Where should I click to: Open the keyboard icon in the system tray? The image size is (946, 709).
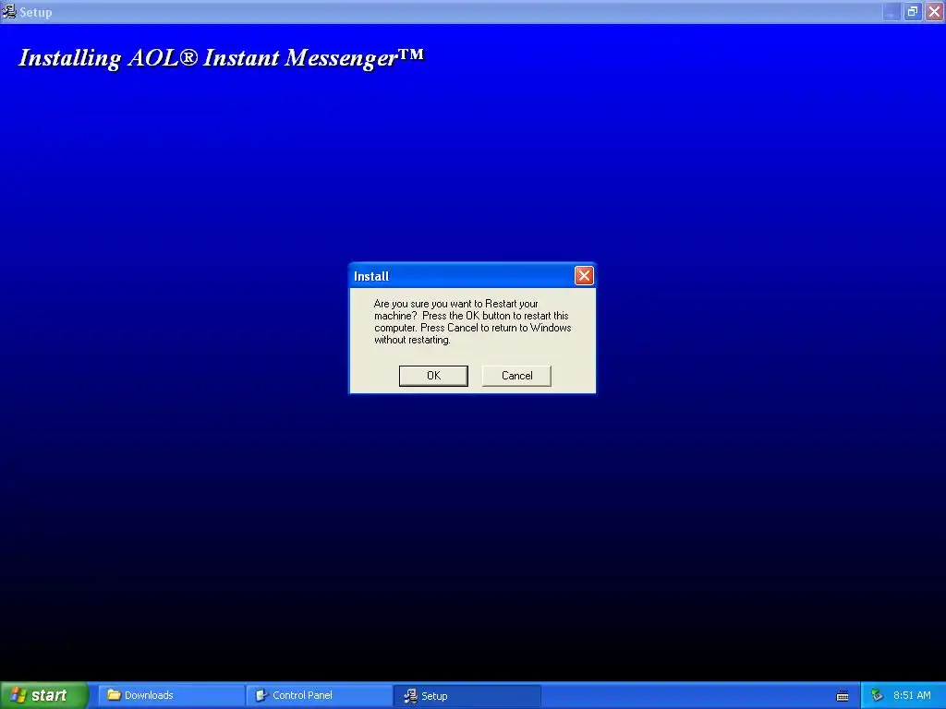843,696
